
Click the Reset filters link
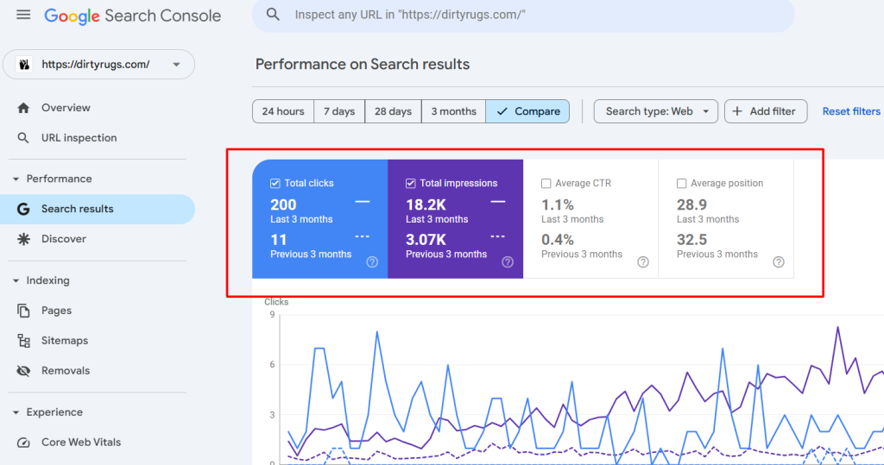[x=851, y=111]
